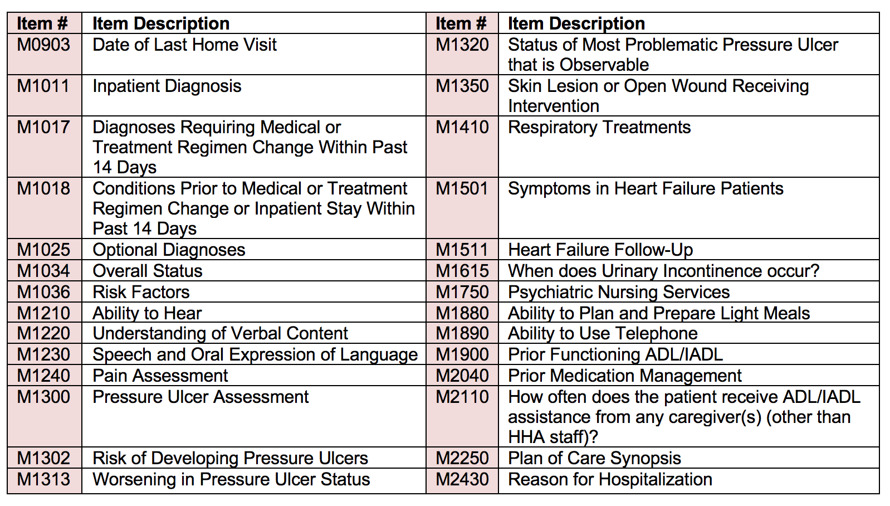Viewport: 890px width, 506px height.
Task: Select the 'Overall Status' row text
Action: (147, 271)
